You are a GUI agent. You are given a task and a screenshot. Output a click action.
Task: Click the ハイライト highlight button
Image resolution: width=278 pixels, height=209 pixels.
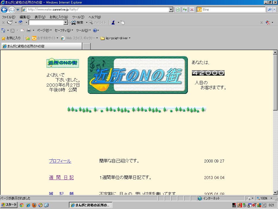97,23
